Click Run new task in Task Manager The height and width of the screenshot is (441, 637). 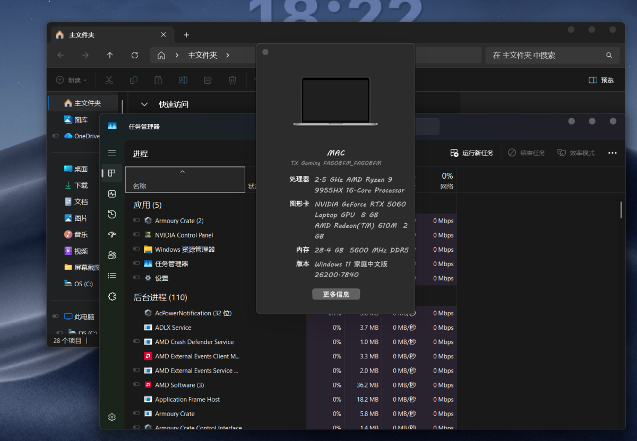(472, 153)
